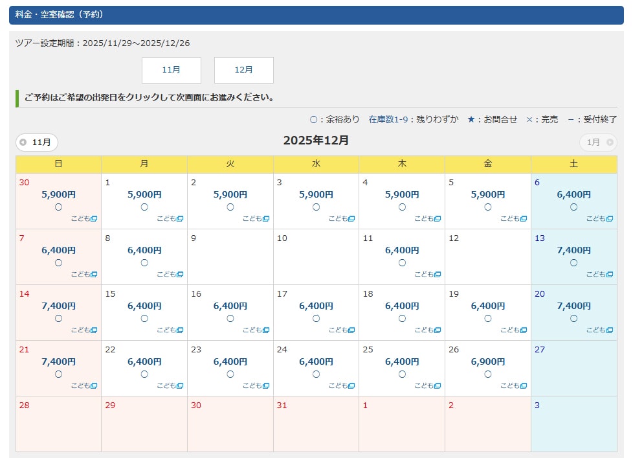633x458 pixels.
Task: Click the こども popup icon on December 18
Action: click(x=437, y=330)
